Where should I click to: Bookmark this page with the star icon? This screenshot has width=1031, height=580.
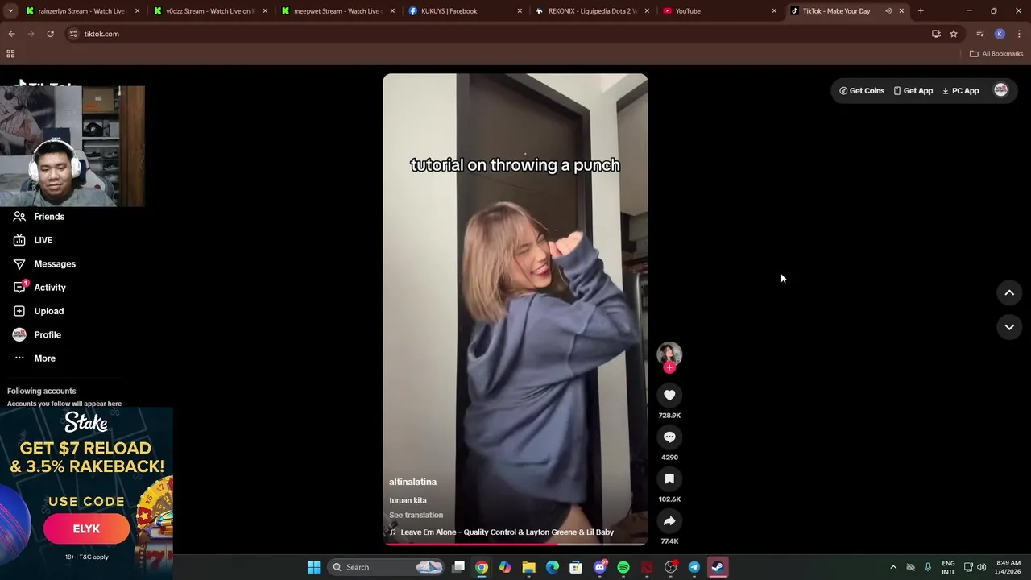point(954,34)
